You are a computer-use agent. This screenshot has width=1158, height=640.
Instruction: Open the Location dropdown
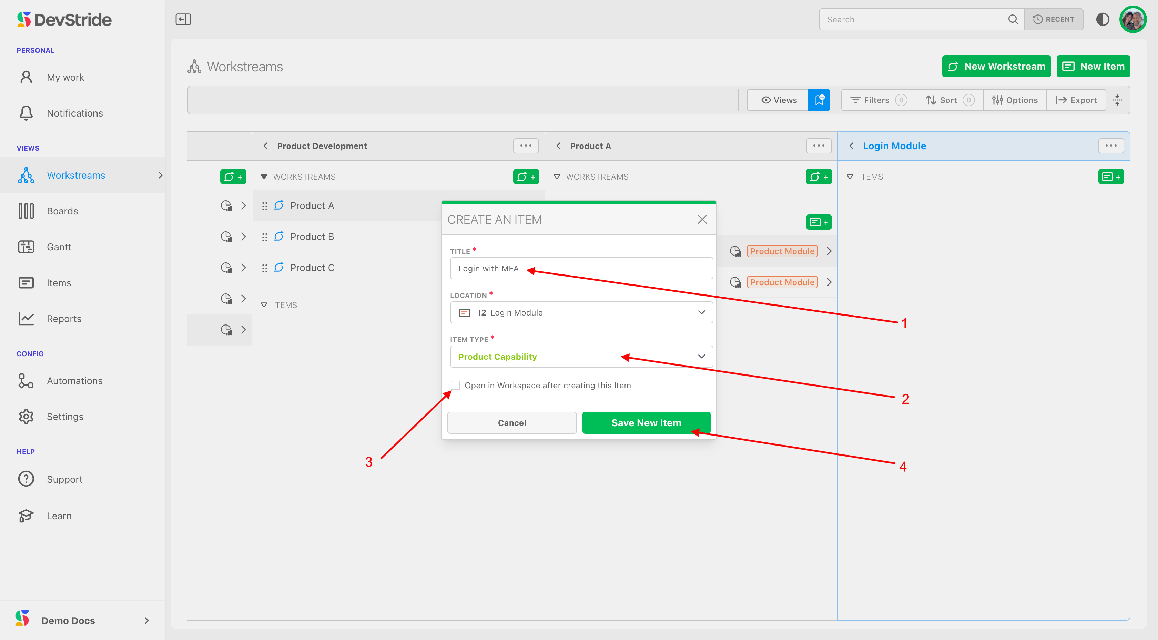(x=581, y=312)
